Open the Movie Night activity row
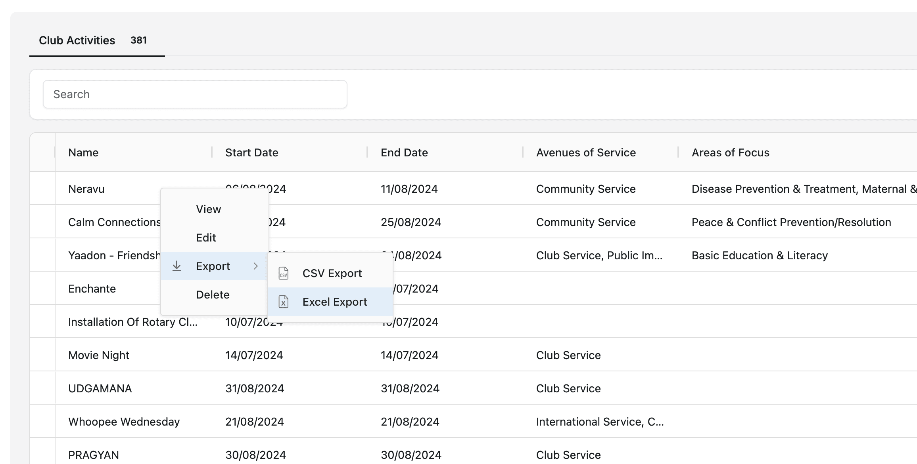This screenshot has height=464, width=917. point(99,355)
